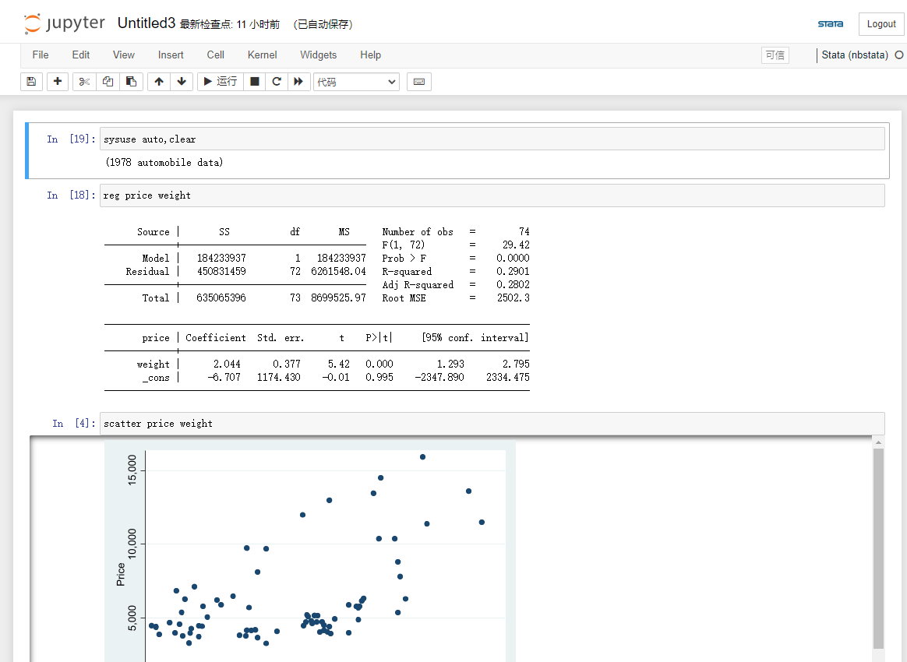The image size is (907, 662).
Task: Open the Cell menu
Action: click(x=216, y=55)
